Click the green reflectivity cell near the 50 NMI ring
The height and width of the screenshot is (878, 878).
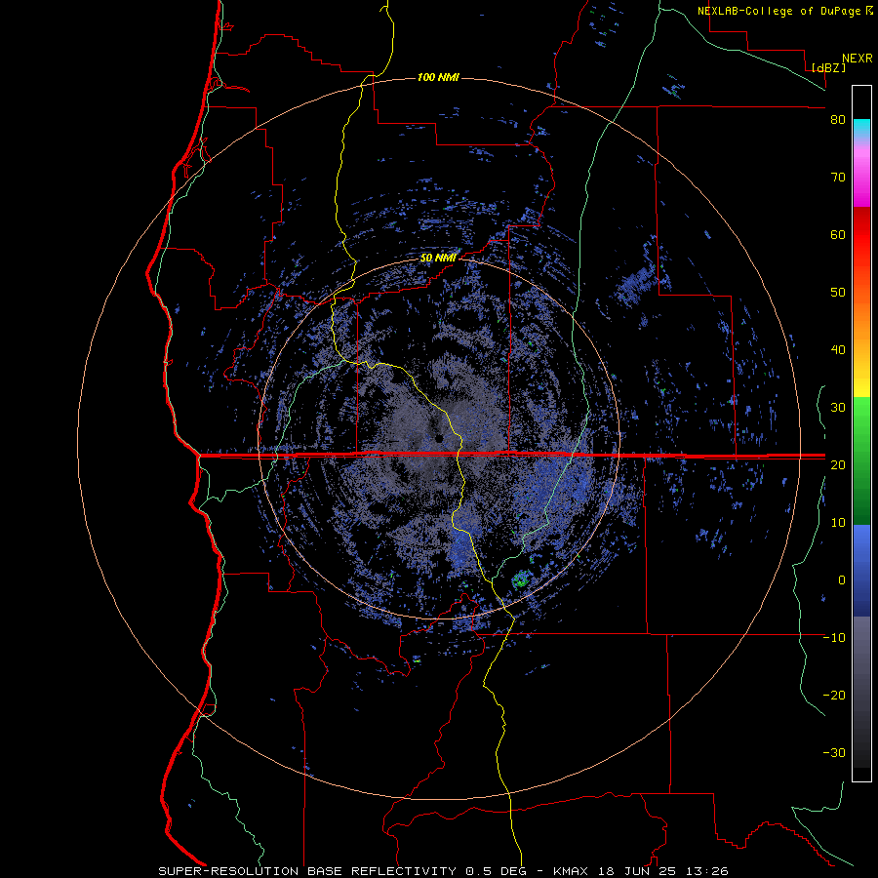[x=522, y=579]
